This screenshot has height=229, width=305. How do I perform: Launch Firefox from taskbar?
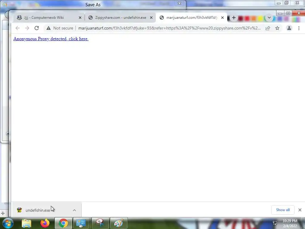pyautogui.click(x=45, y=223)
